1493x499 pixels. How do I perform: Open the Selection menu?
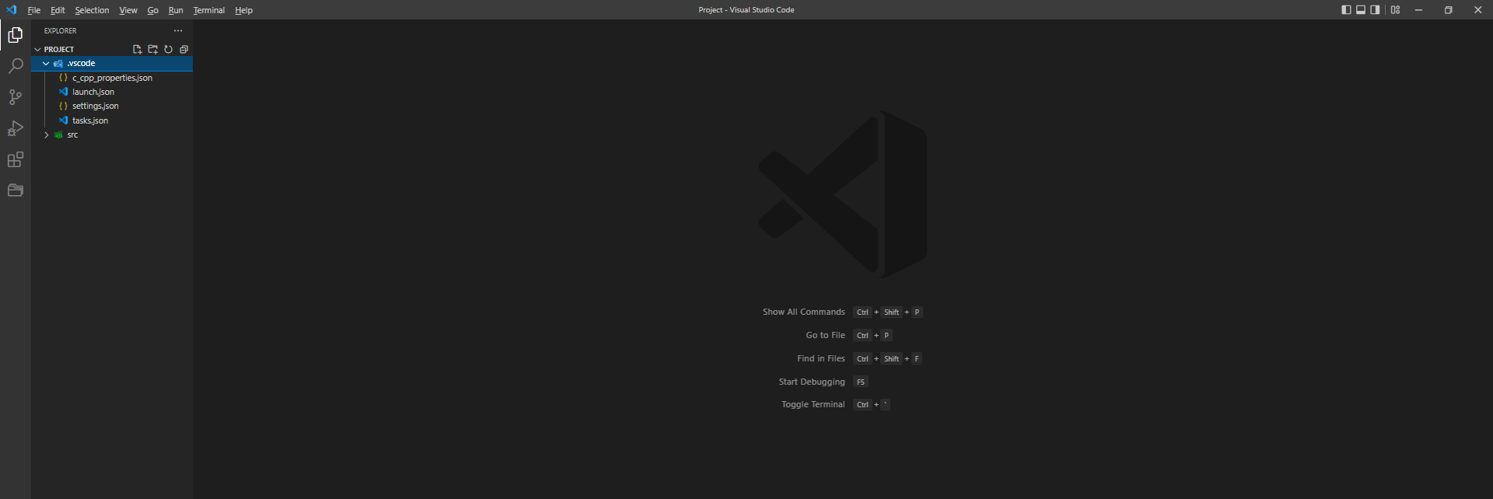point(92,10)
